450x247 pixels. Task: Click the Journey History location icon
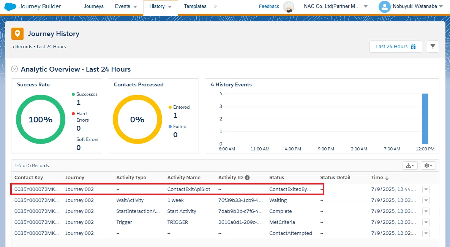pyautogui.click(x=17, y=34)
